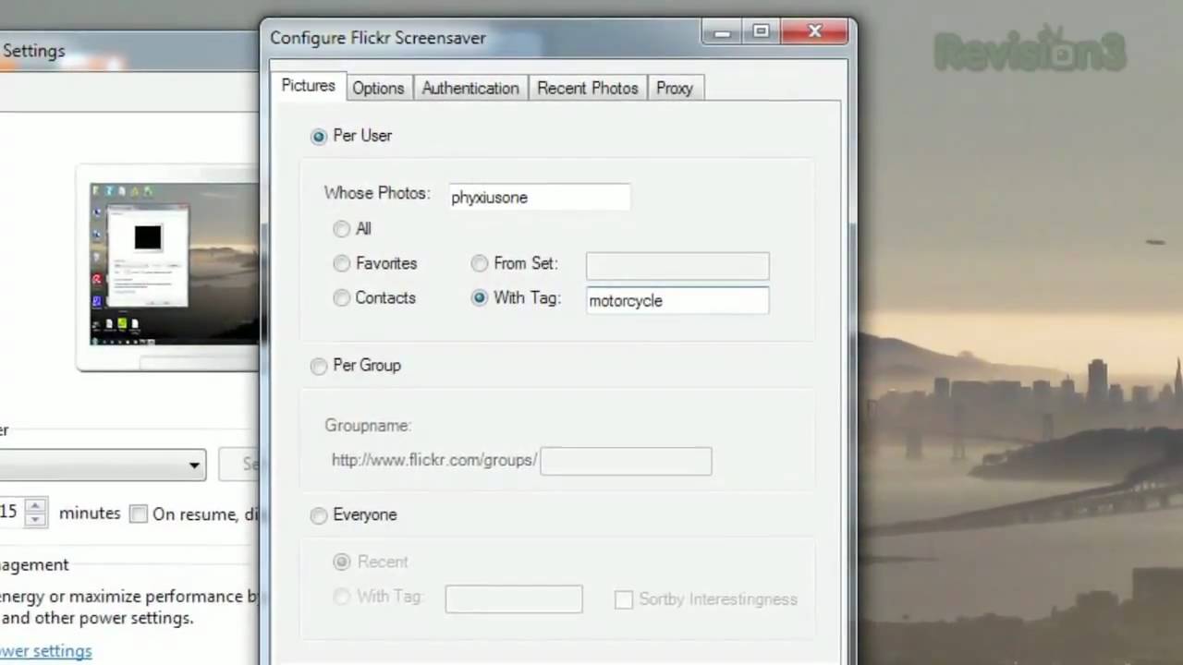Viewport: 1183px width, 665px height.
Task: Click the motorcycle tag text field
Action: pos(677,300)
